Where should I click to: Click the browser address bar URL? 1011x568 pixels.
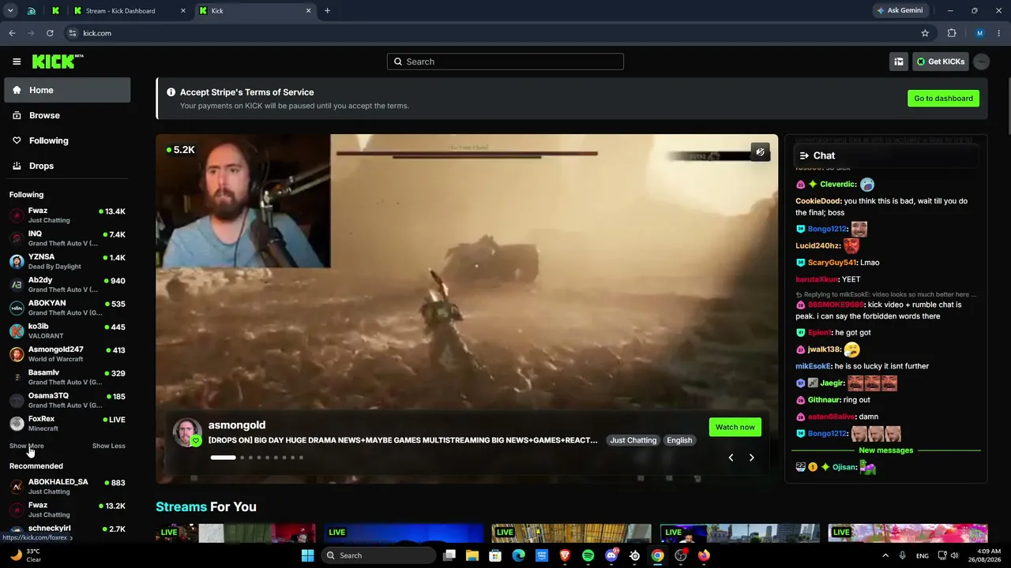(97, 33)
